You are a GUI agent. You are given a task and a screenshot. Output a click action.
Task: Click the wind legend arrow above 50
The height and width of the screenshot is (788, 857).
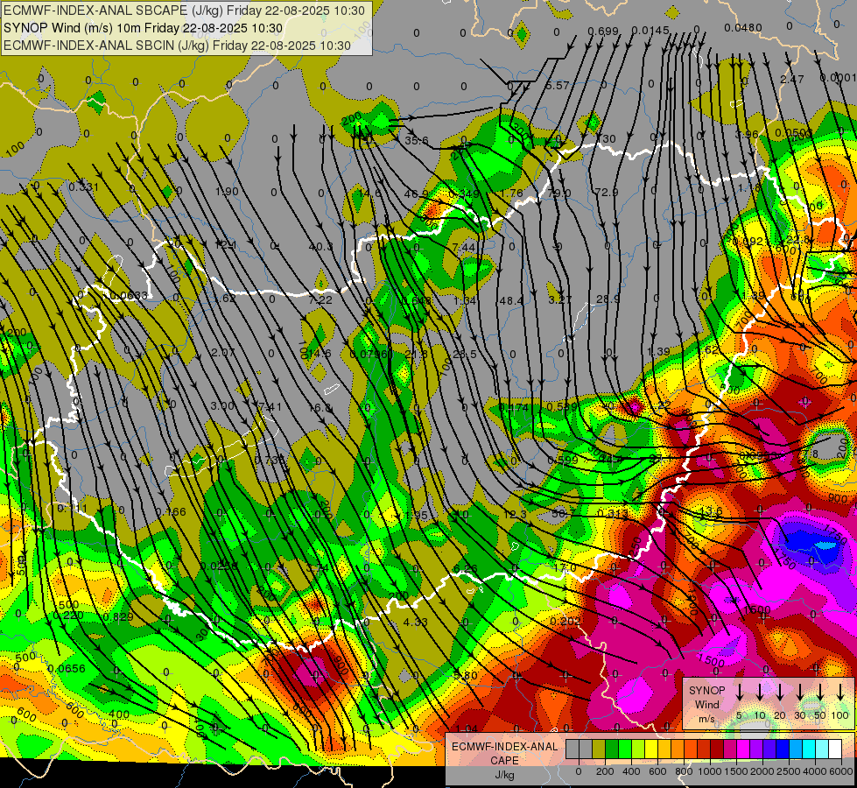820,693
